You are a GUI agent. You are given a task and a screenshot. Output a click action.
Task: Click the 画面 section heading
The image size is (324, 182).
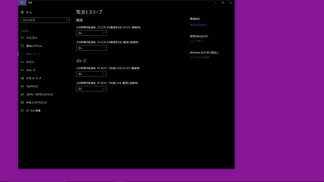coord(79,20)
